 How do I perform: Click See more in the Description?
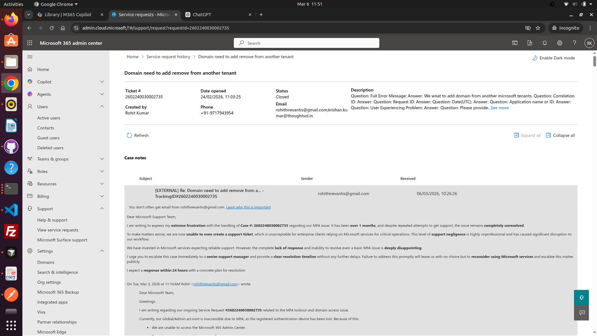(499, 108)
